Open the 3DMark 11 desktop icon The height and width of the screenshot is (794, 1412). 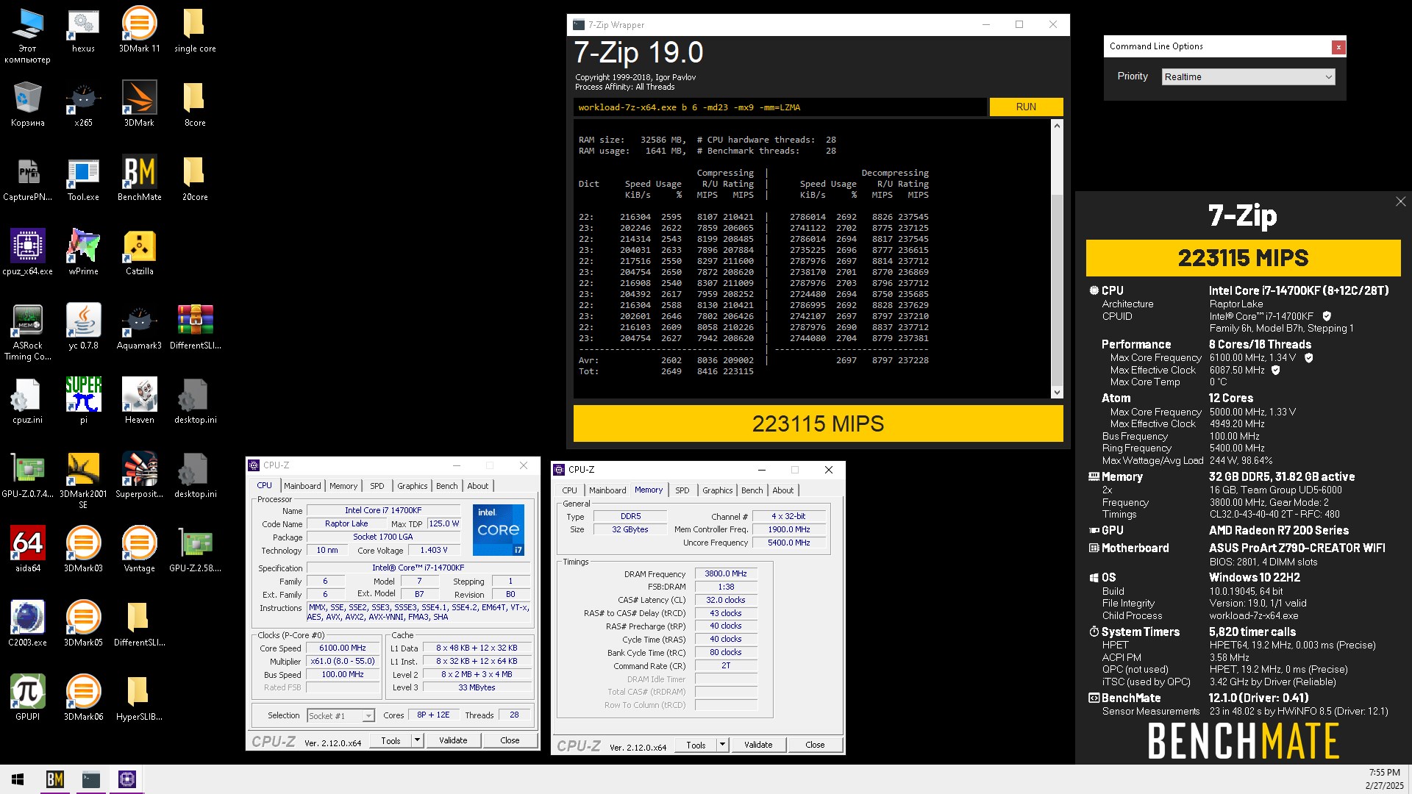point(139,30)
